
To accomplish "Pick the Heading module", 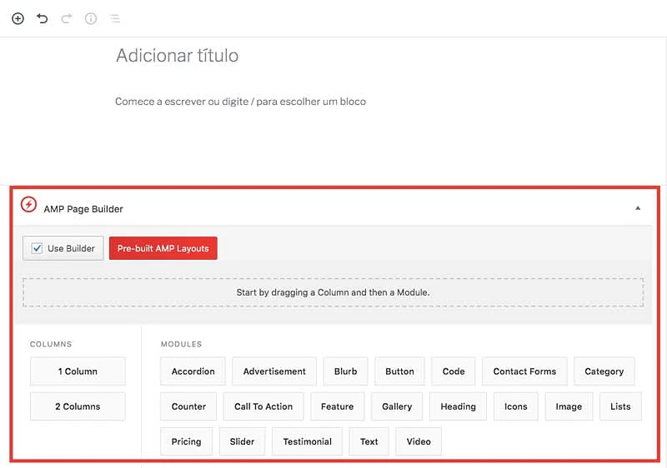I will pos(458,406).
